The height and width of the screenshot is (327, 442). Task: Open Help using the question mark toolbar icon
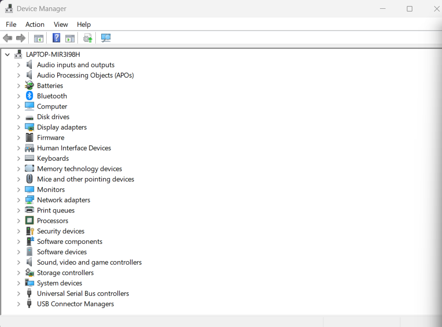click(56, 38)
